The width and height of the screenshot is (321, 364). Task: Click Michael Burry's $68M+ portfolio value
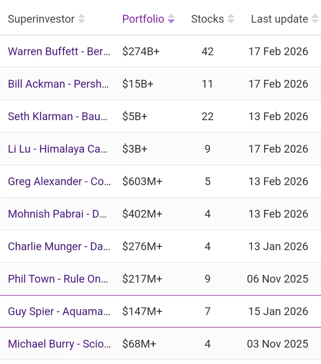coord(139,344)
